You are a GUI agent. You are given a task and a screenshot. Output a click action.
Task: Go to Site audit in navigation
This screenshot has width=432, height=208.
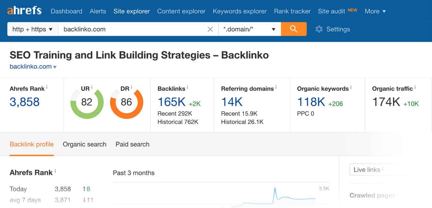coord(332,11)
